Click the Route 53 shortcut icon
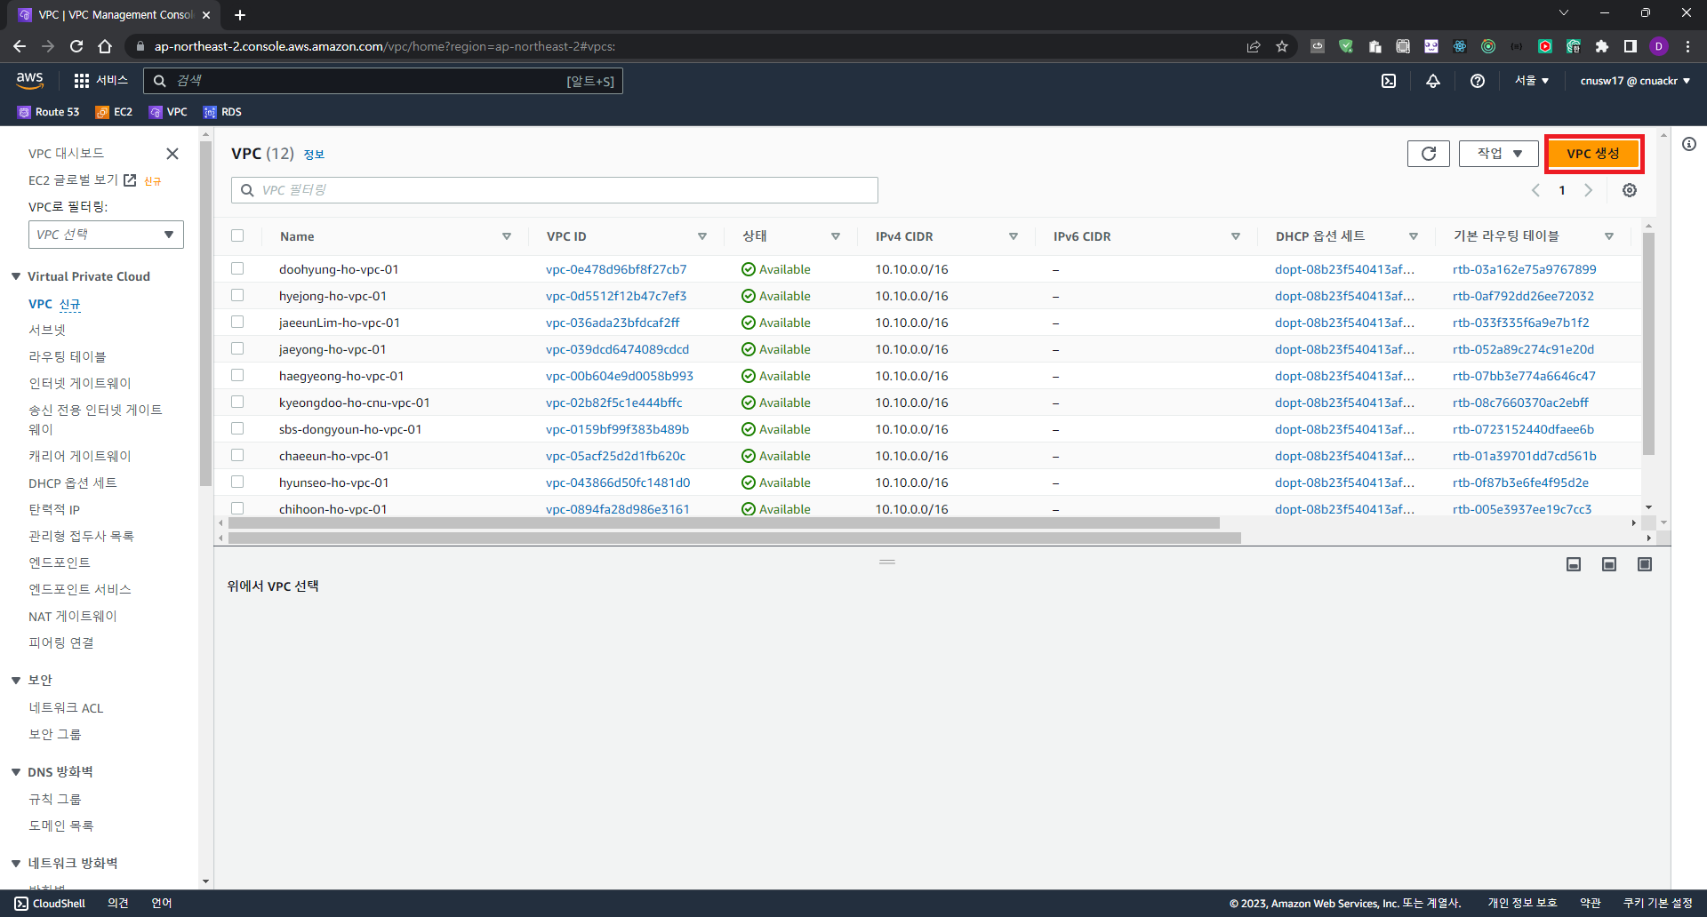1707x917 pixels. [24, 112]
